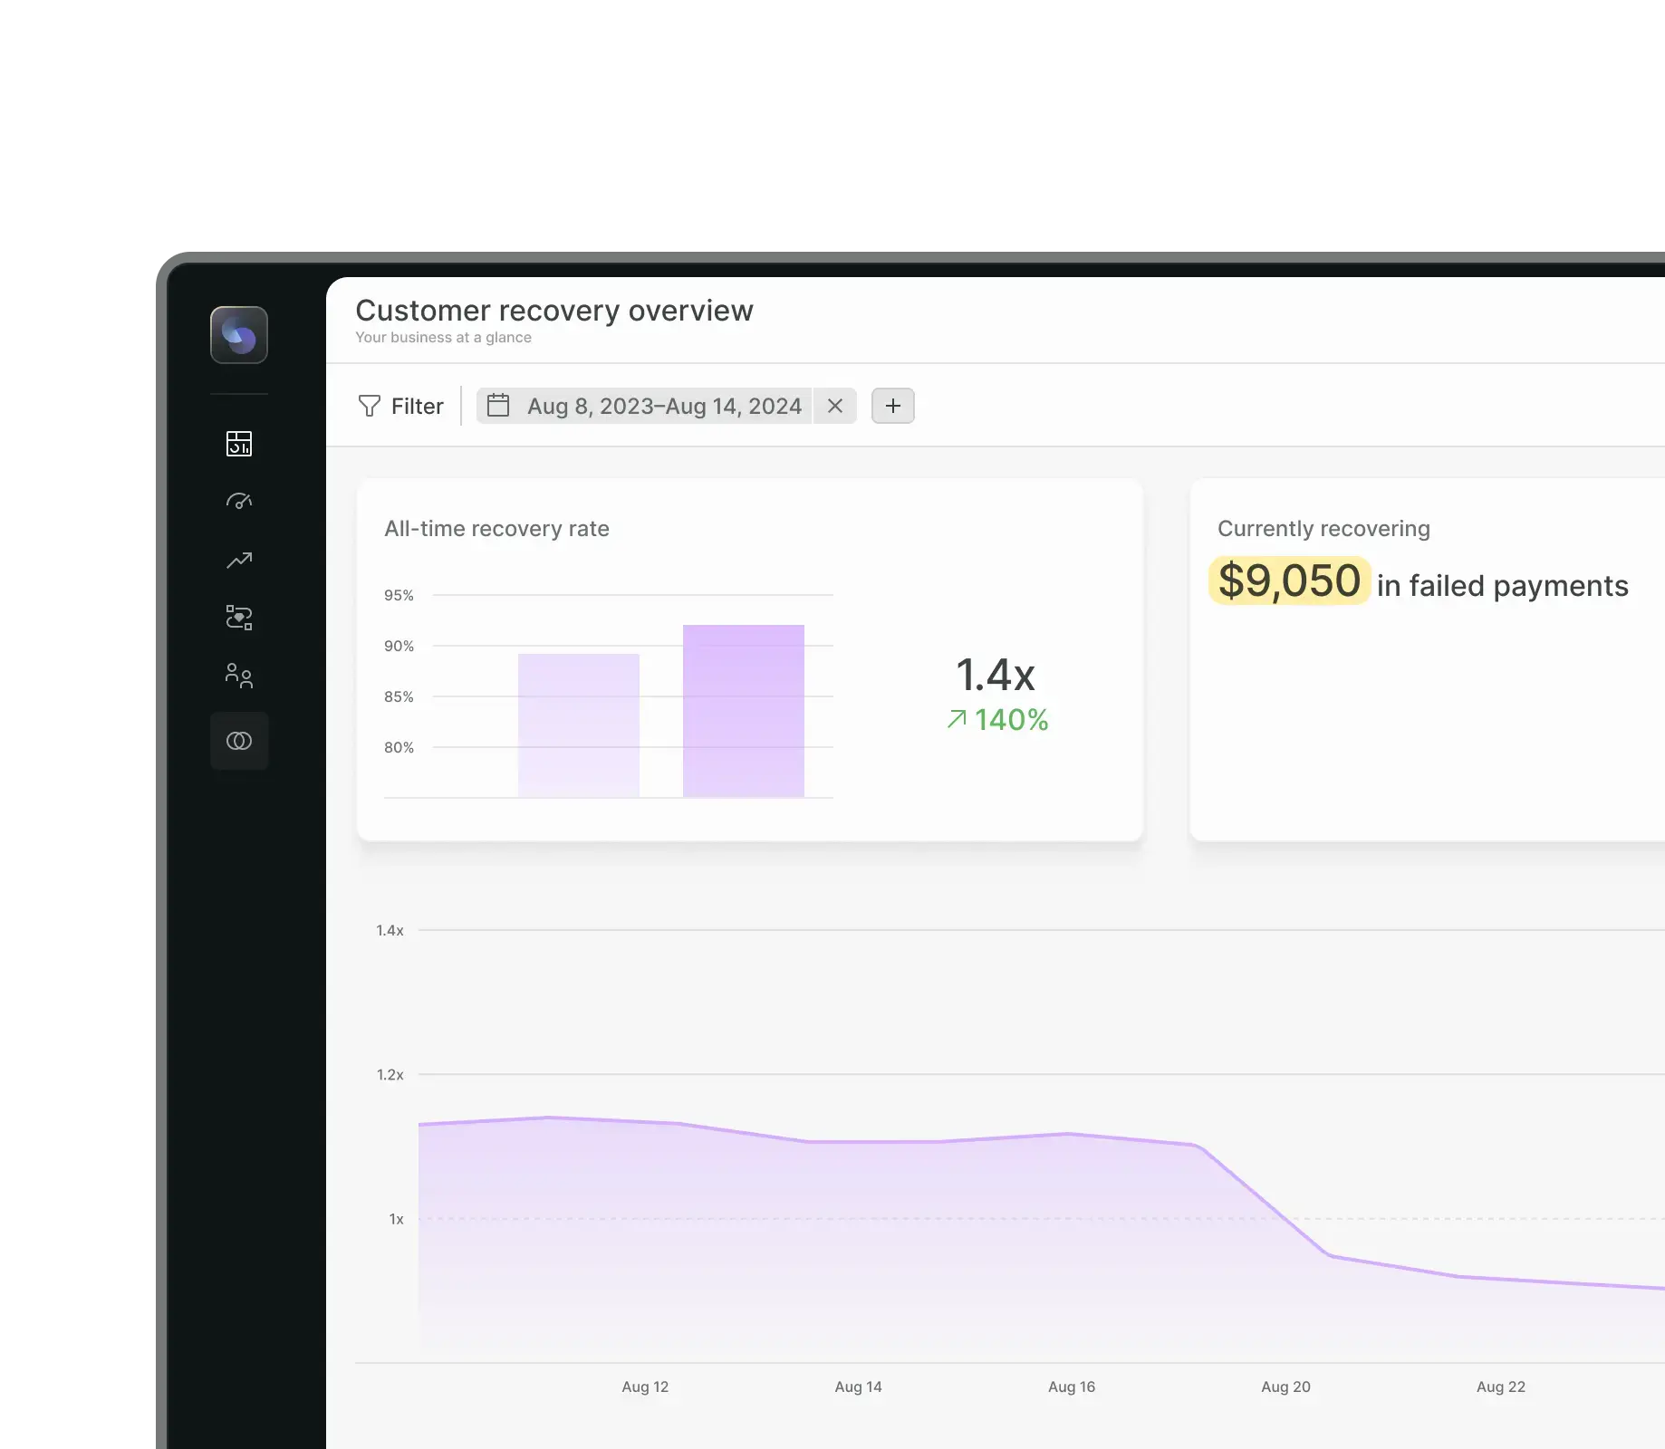The height and width of the screenshot is (1449, 1665).
Task: Click the green 140% growth indicator
Action: point(997,722)
